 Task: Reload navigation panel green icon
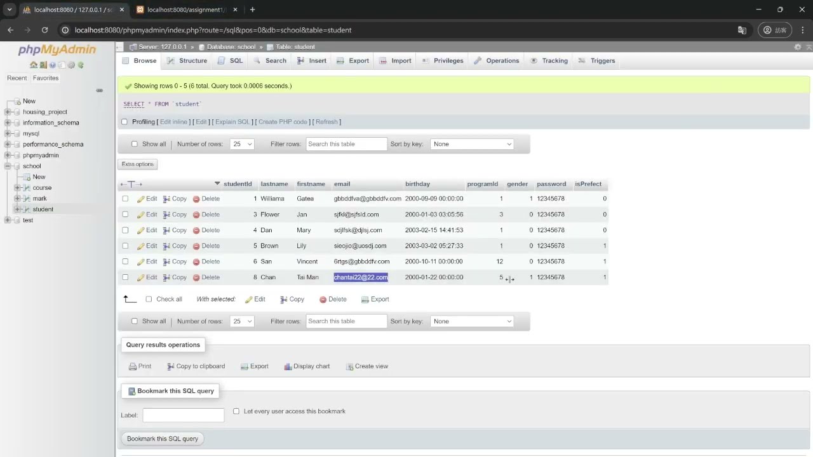[81, 65]
